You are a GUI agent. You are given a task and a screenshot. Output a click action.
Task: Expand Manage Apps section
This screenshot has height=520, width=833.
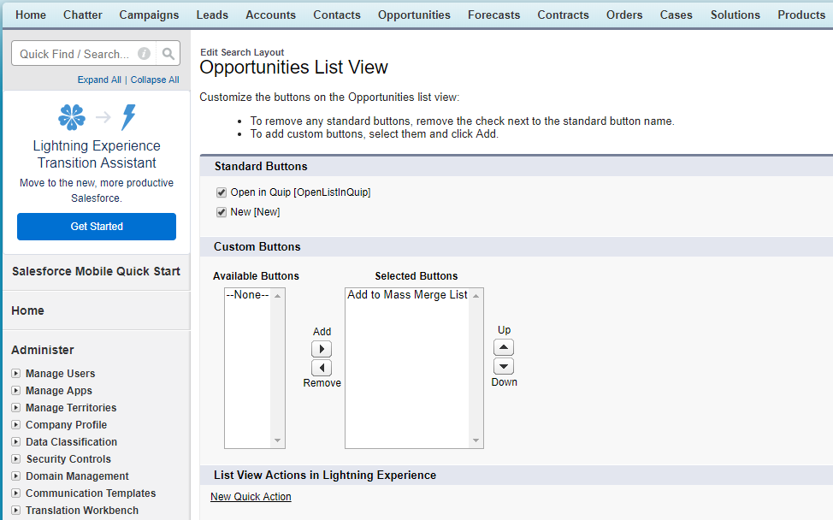point(16,390)
